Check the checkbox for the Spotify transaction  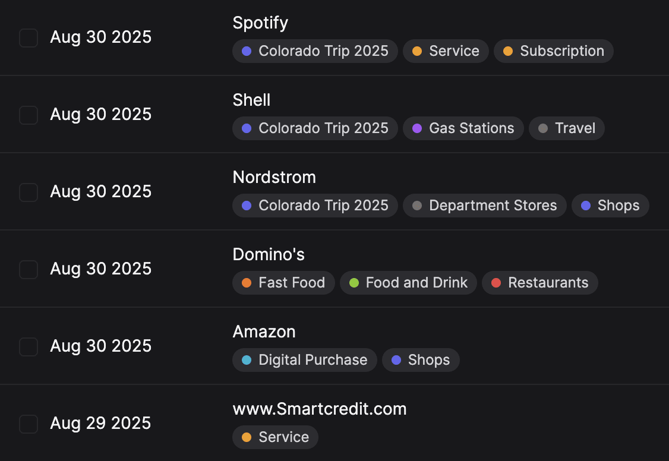pyautogui.click(x=28, y=37)
